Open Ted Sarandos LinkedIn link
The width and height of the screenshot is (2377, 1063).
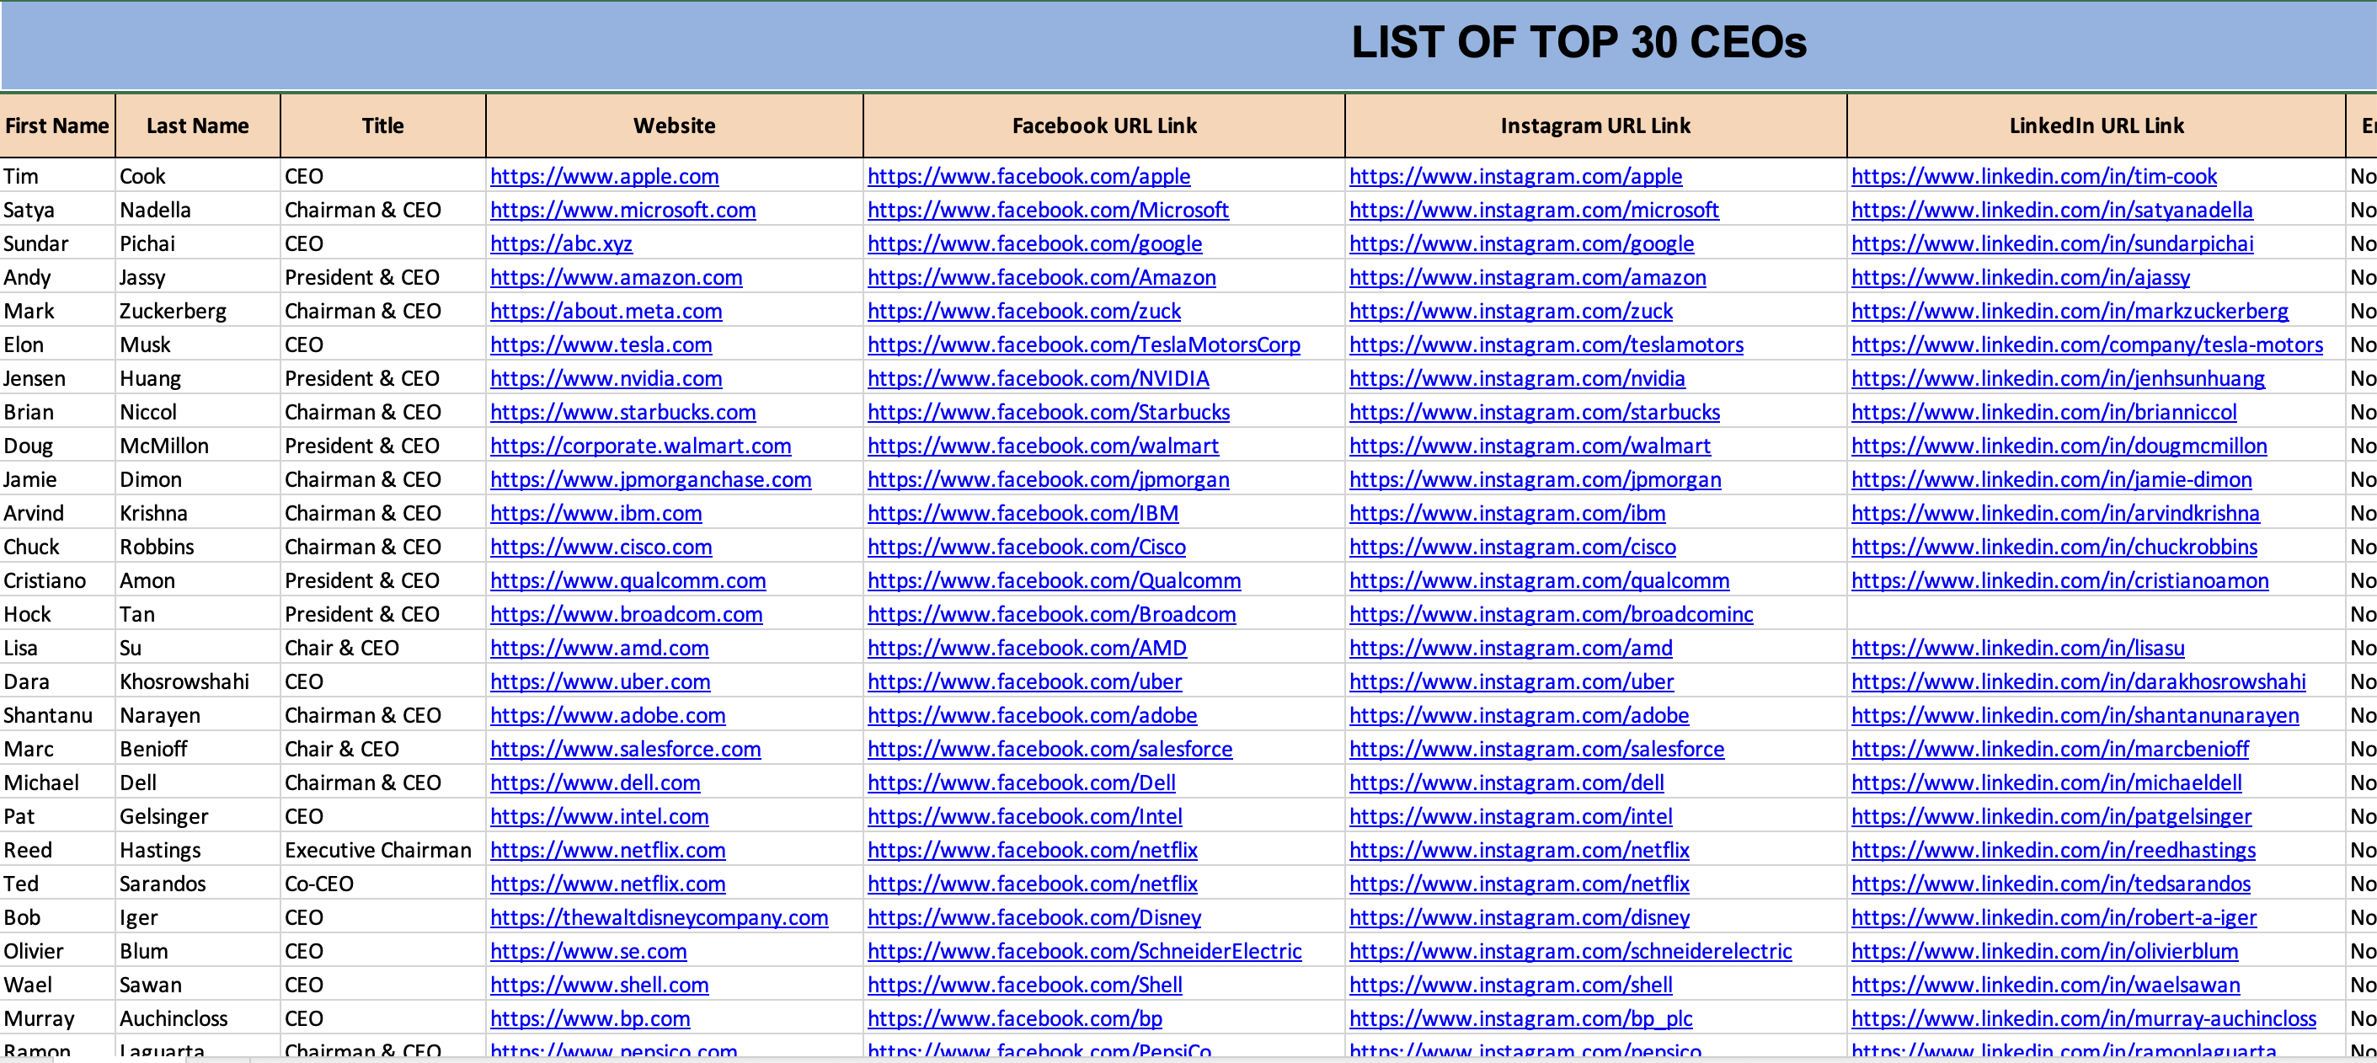pyautogui.click(x=2050, y=884)
